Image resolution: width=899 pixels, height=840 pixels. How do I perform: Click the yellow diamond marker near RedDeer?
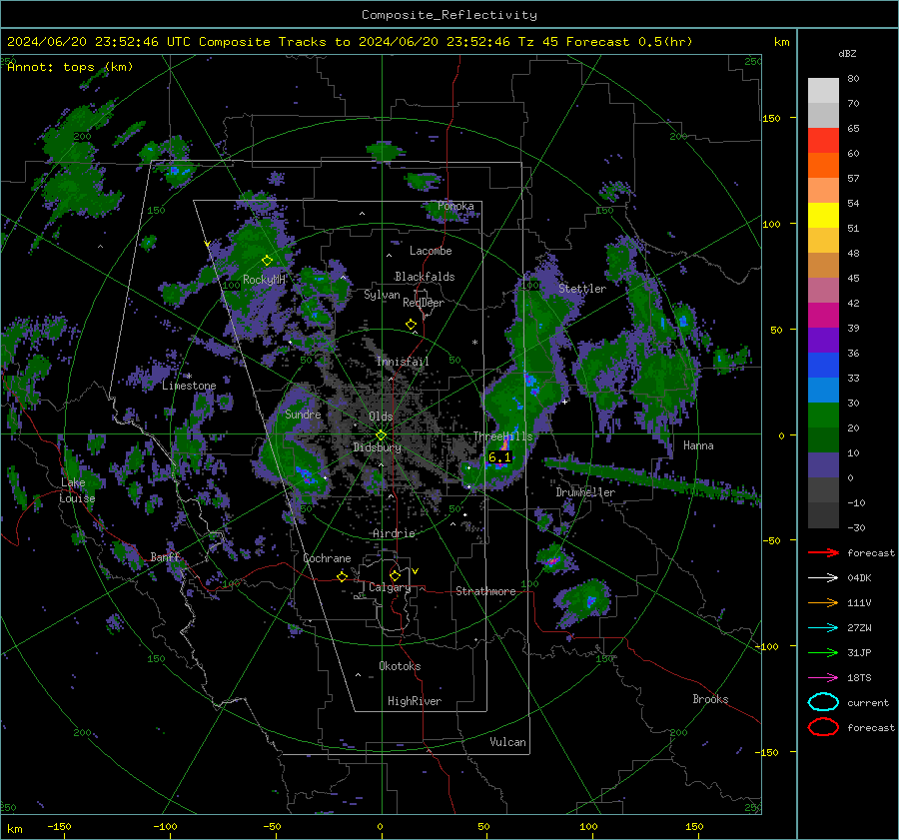[411, 325]
